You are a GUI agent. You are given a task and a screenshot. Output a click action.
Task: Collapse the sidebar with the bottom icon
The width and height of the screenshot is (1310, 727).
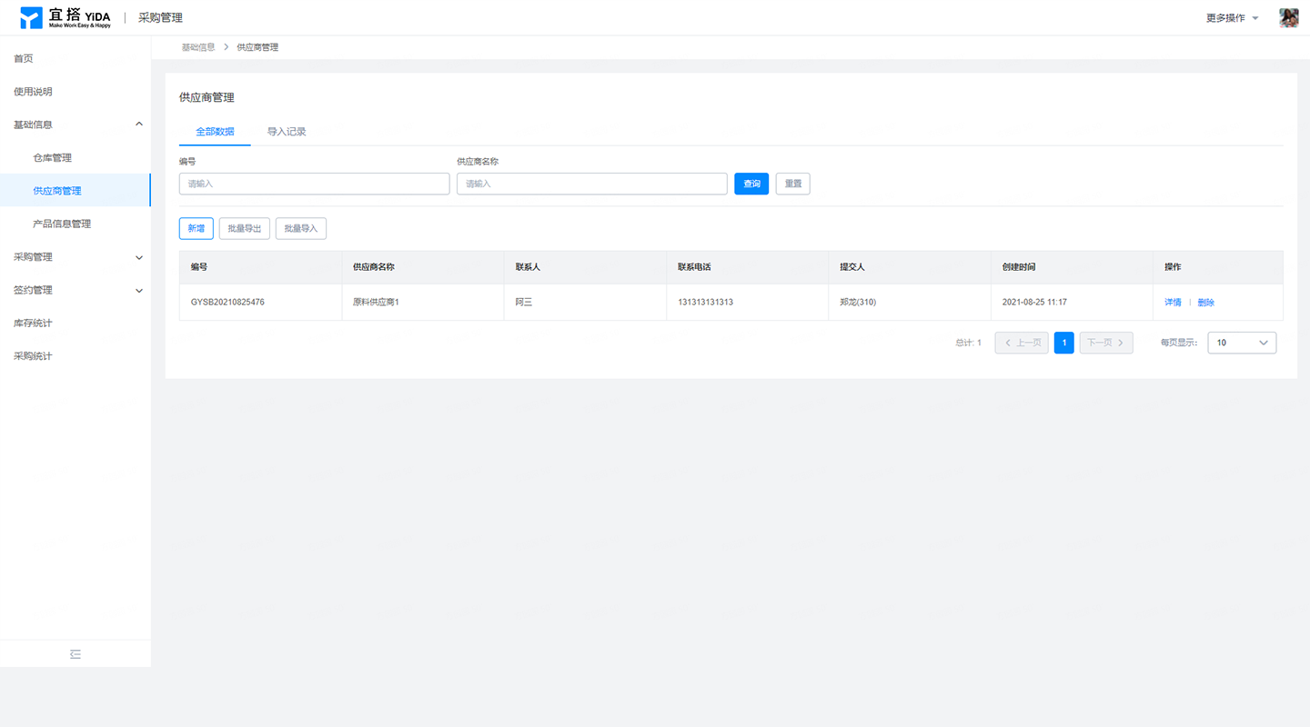pyautogui.click(x=76, y=653)
